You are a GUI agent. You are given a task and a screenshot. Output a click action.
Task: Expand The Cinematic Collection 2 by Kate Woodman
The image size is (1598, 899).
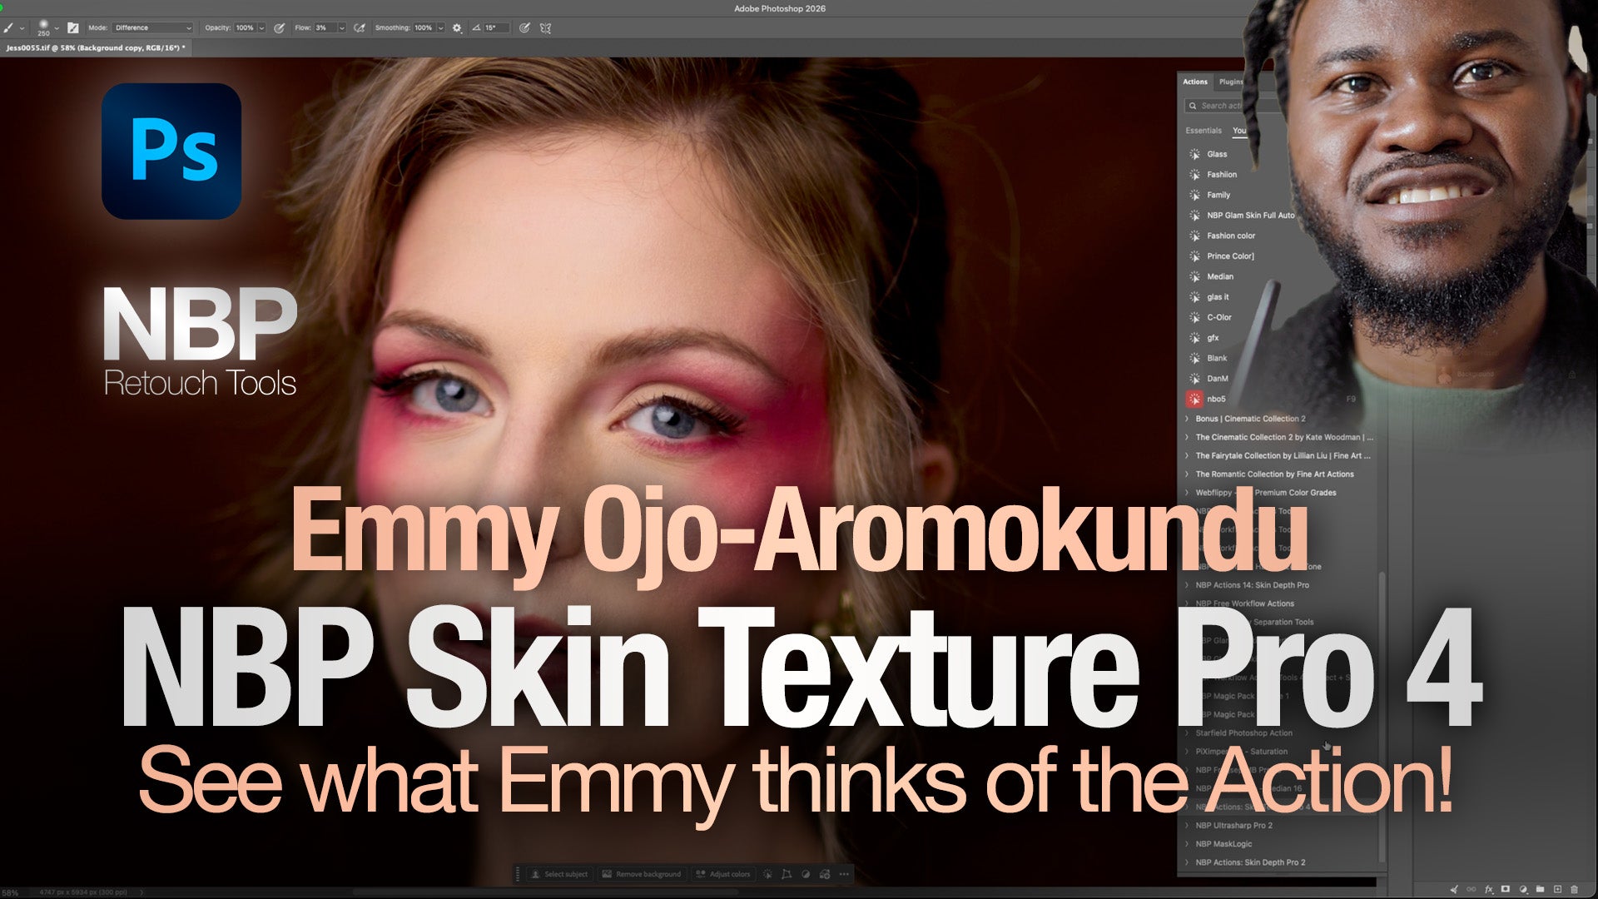pos(1187,437)
